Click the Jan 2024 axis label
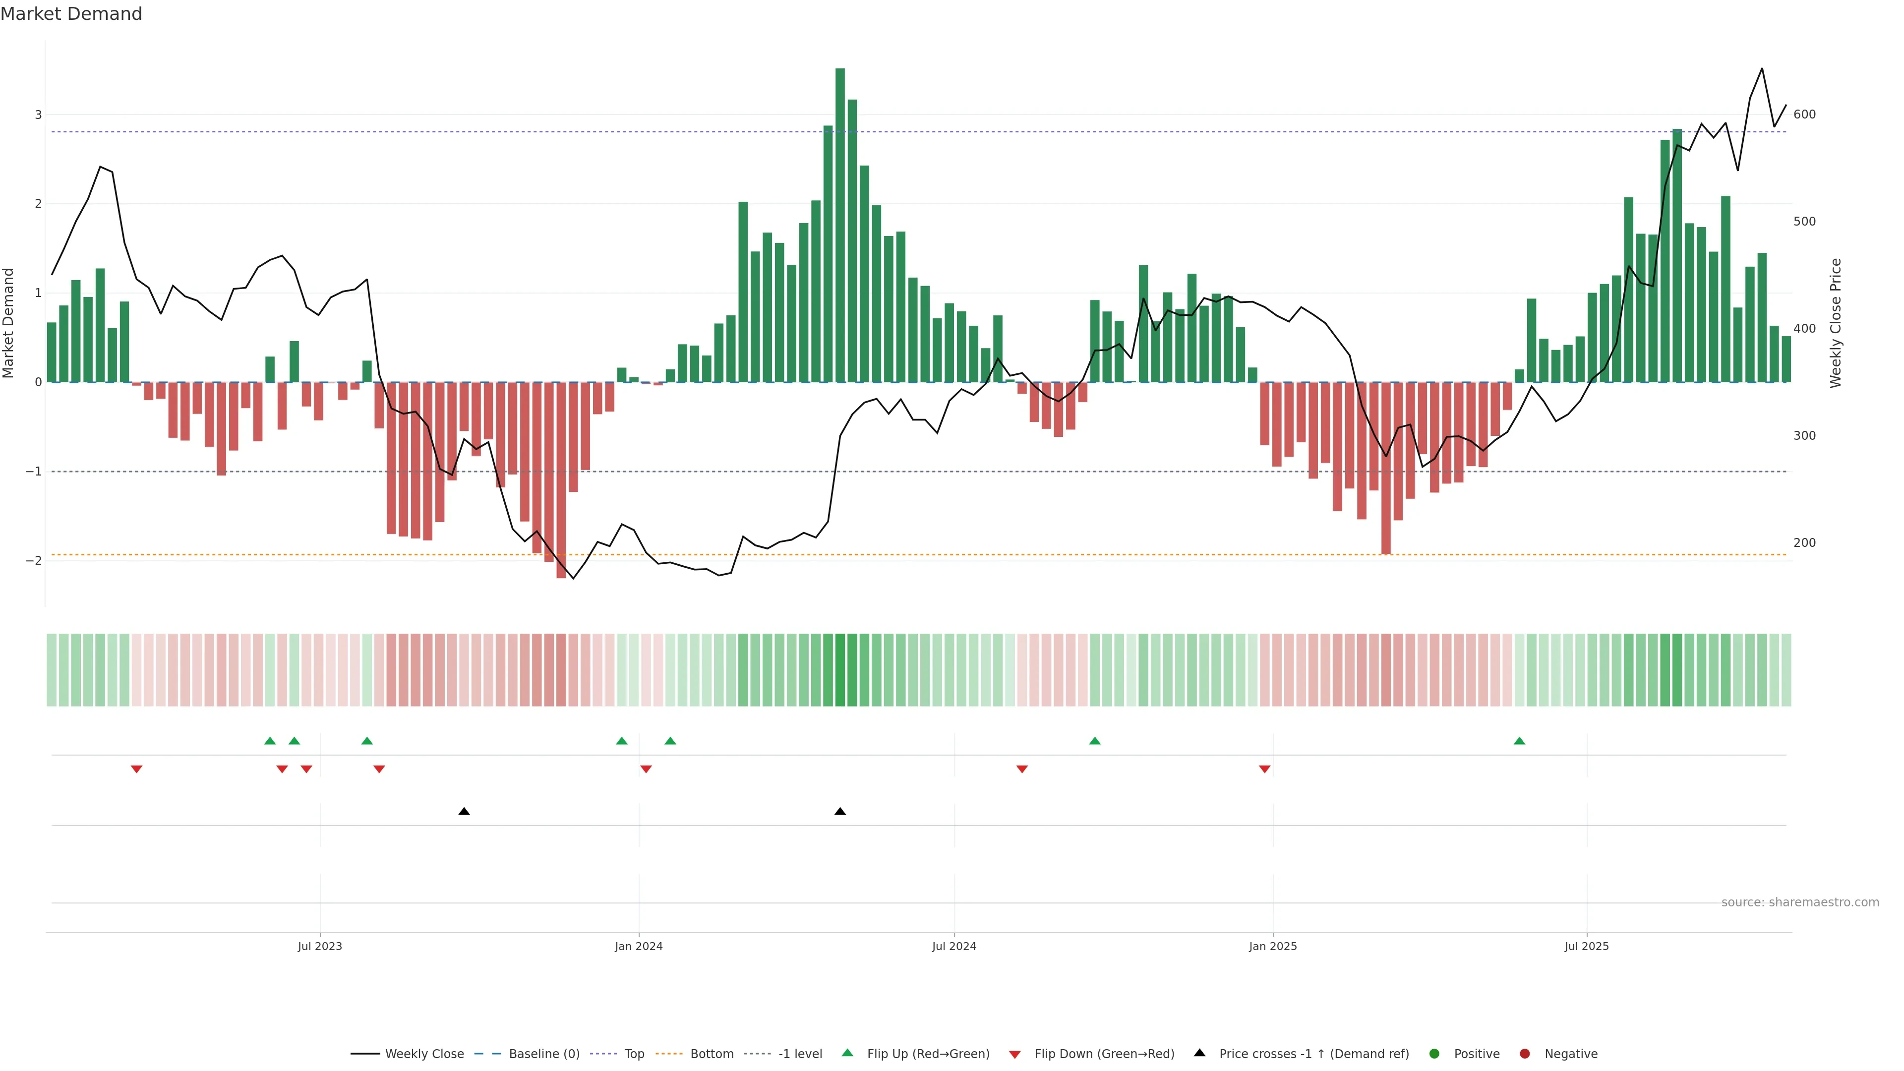The width and height of the screenshot is (1904, 1071). [639, 946]
